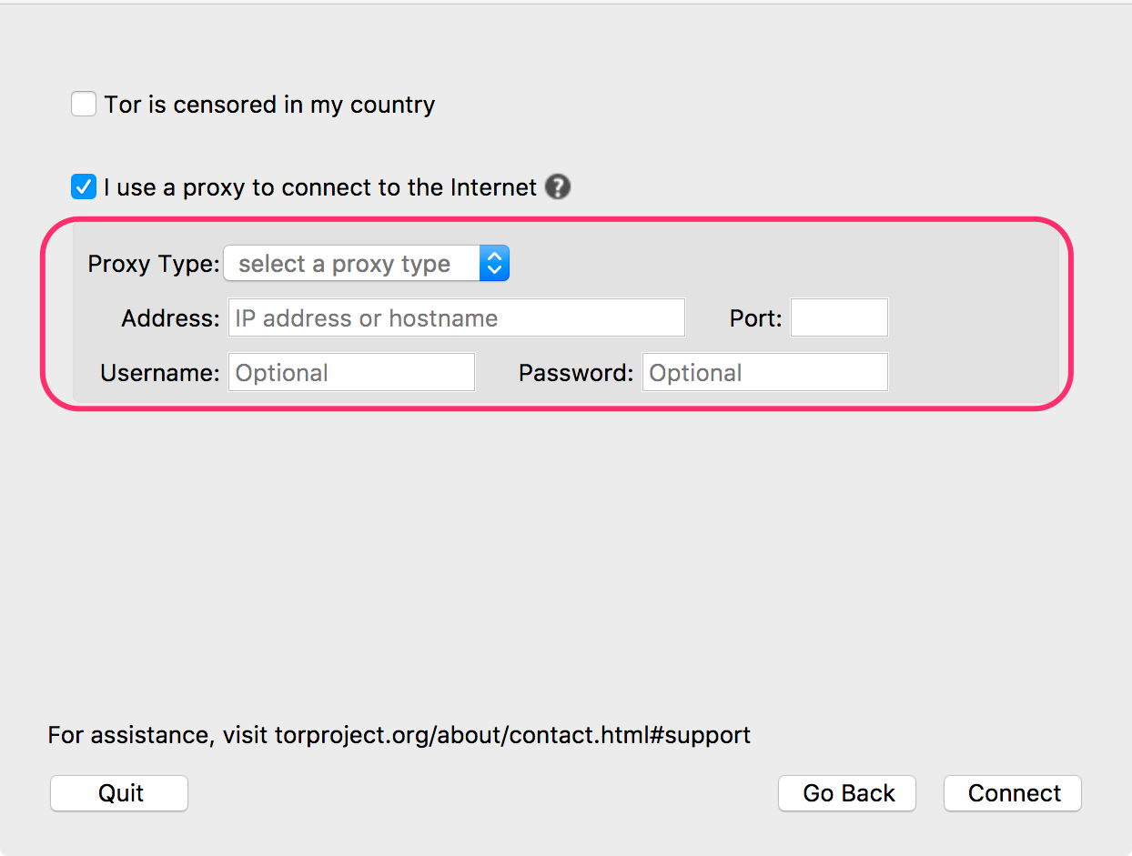Image resolution: width=1132 pixels, height=856 pixels.
Task: Uncheck the I use a proxy checkbox
Action: tap(84, 187)
